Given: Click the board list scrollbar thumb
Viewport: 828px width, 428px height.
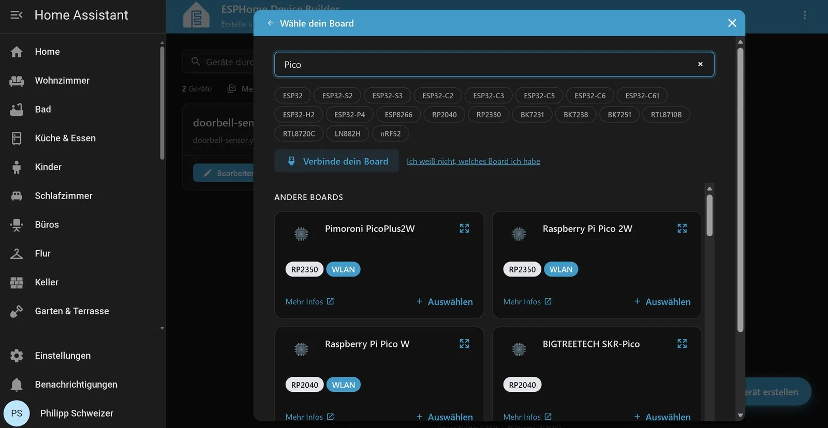Looking at the screenshot, I should pos(709,216).
